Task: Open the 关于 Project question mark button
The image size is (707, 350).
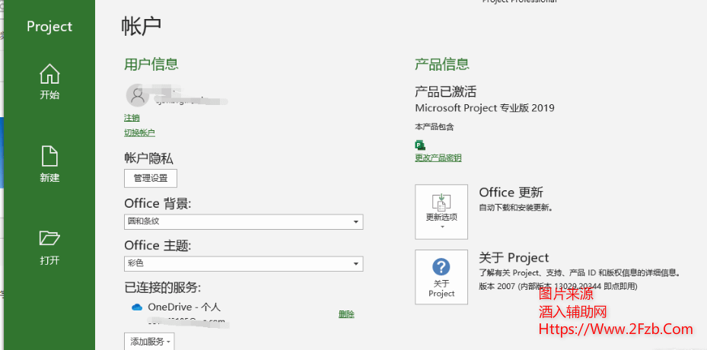Action: (441, 277)
